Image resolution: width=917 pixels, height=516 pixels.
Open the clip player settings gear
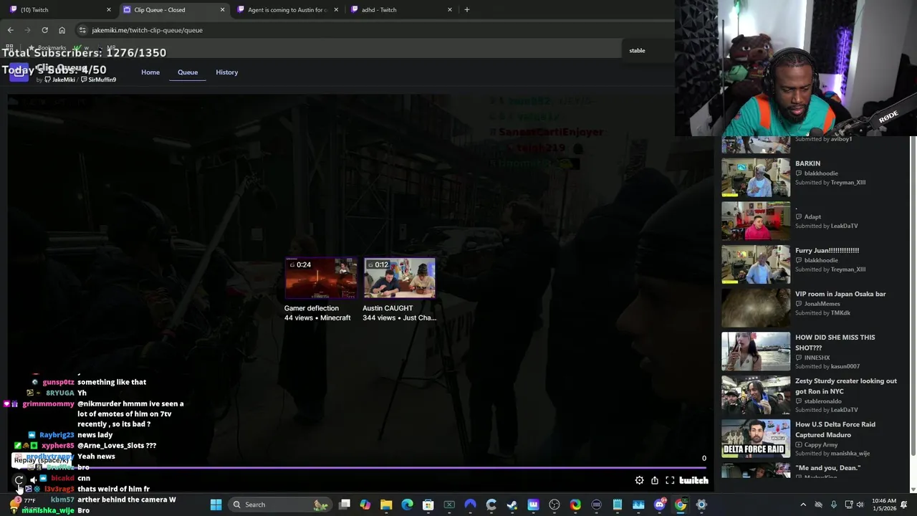639,480
